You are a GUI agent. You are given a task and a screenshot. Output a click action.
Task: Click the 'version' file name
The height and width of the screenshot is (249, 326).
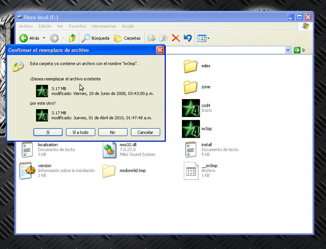[x=45, y=166]
